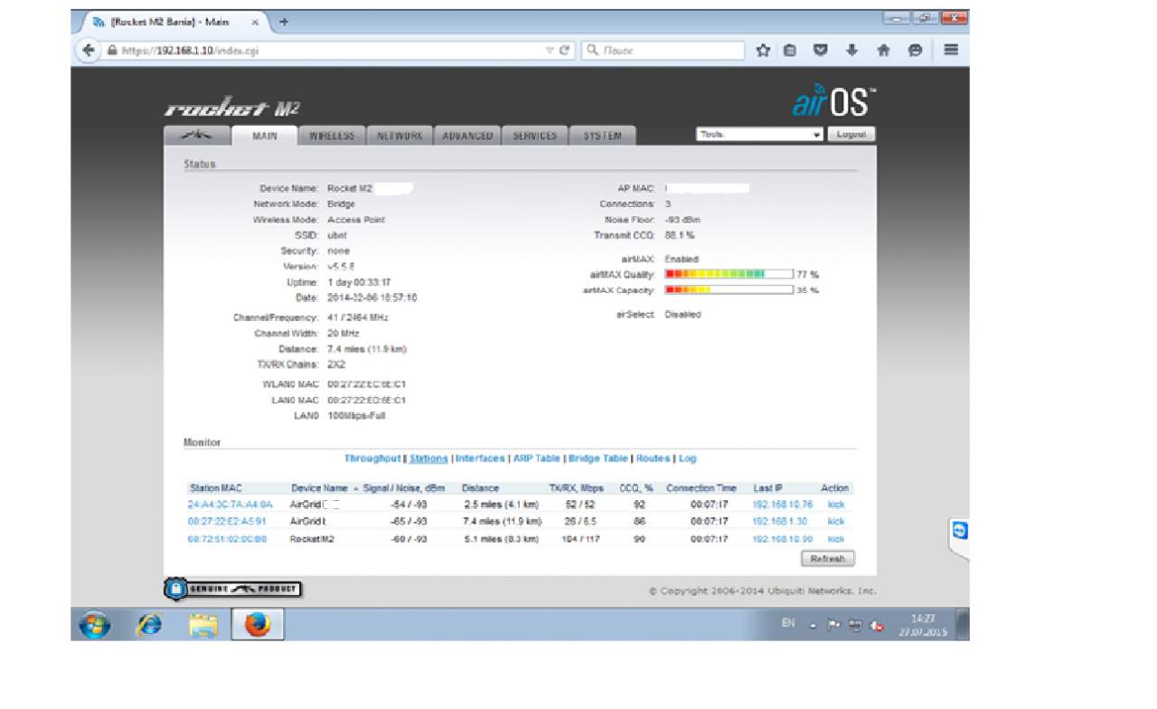1157x709 pixels.
Task: Open last IP link in the Rocket M2 row
Action: coord(783,539)
